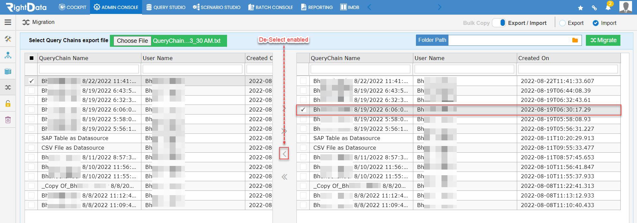This screenshot has height=223, width=637.
Task: Click the padlock sidebar icon
Action: tap(8, 104)
